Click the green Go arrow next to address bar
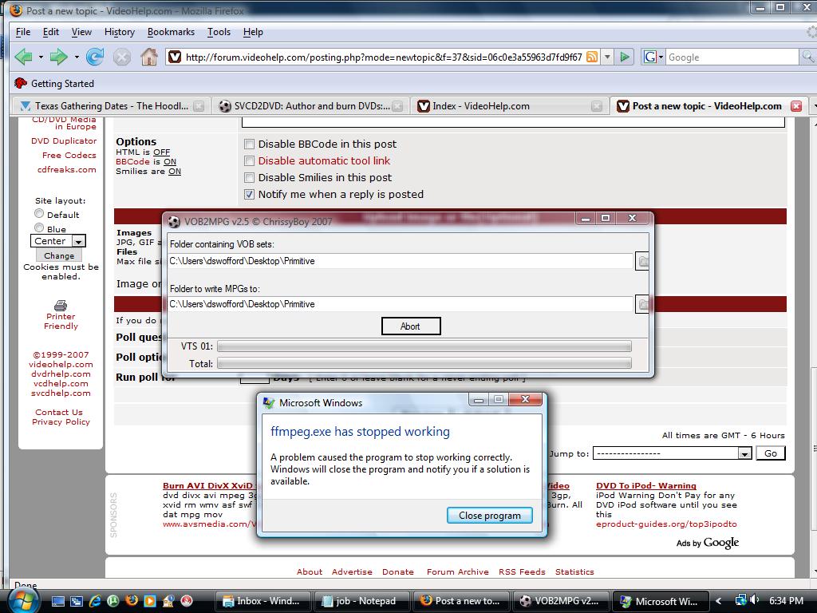 pos(624,57)
